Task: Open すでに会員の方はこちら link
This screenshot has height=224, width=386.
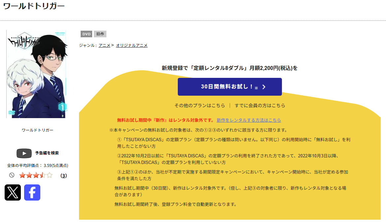Action: 260,105
